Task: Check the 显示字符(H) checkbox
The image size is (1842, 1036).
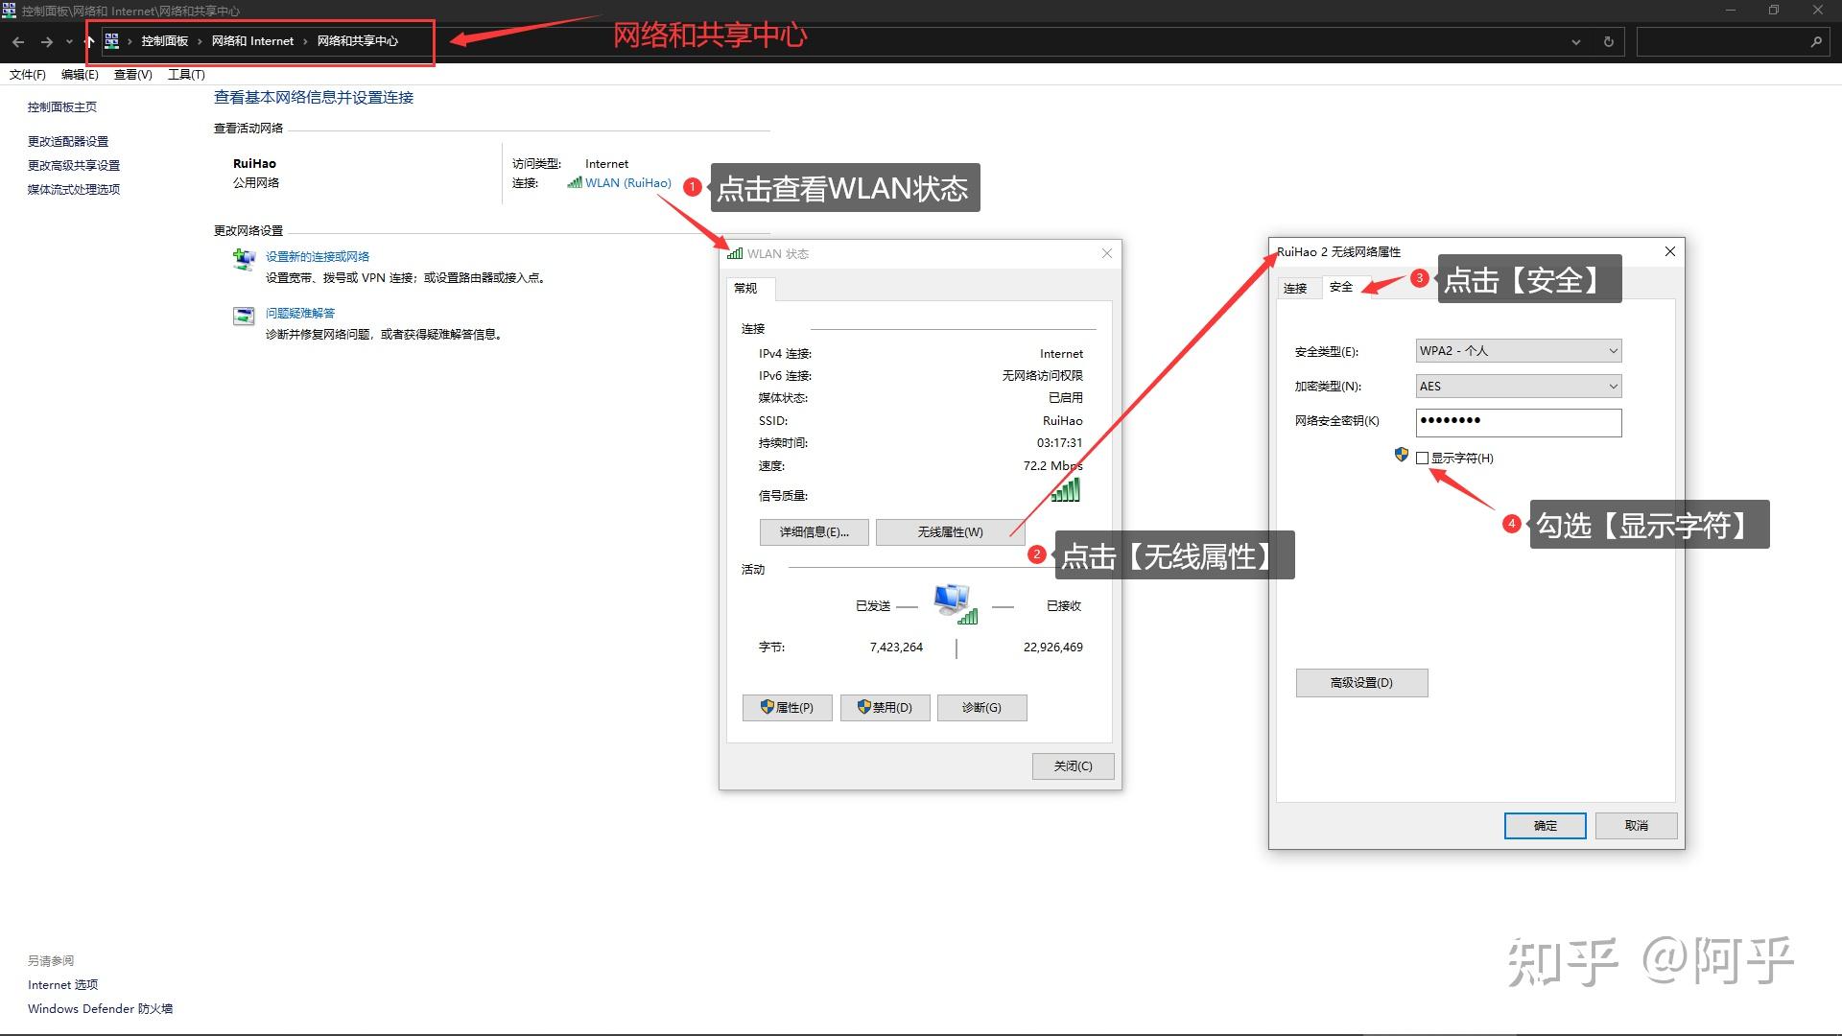Action: 1423,459
